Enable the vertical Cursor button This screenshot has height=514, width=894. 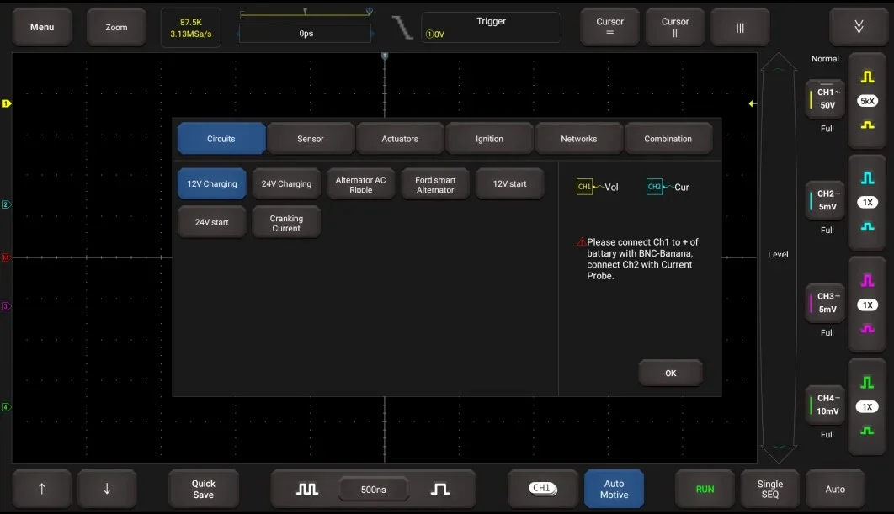click(x=674, y=27)
